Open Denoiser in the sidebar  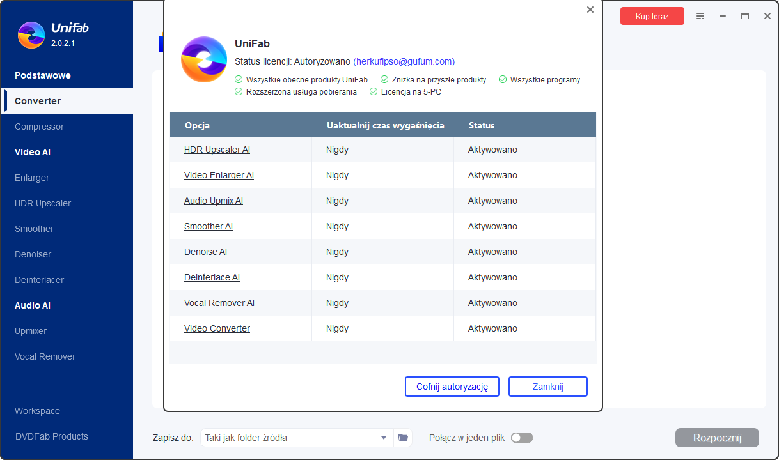pos(67,254)
